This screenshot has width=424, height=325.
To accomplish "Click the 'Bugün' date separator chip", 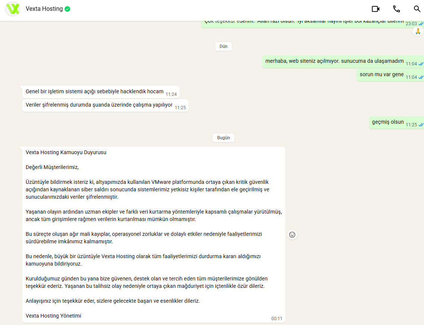I will (223, 138).
